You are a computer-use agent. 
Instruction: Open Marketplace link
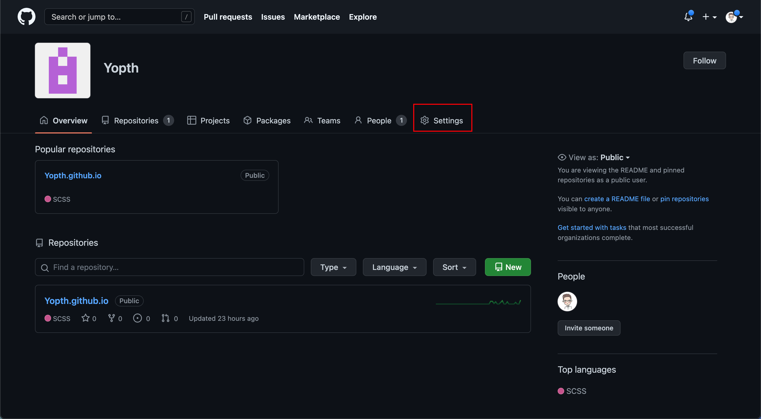click(x=317, y=17)
